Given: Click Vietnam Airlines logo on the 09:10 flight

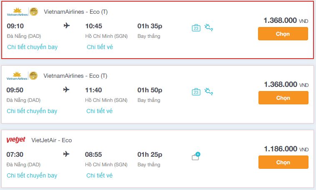Looking at the screenshot, I should point(18,12).
